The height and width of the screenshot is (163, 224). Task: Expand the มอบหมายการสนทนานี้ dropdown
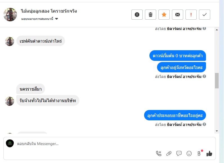(x=57, y=19)
